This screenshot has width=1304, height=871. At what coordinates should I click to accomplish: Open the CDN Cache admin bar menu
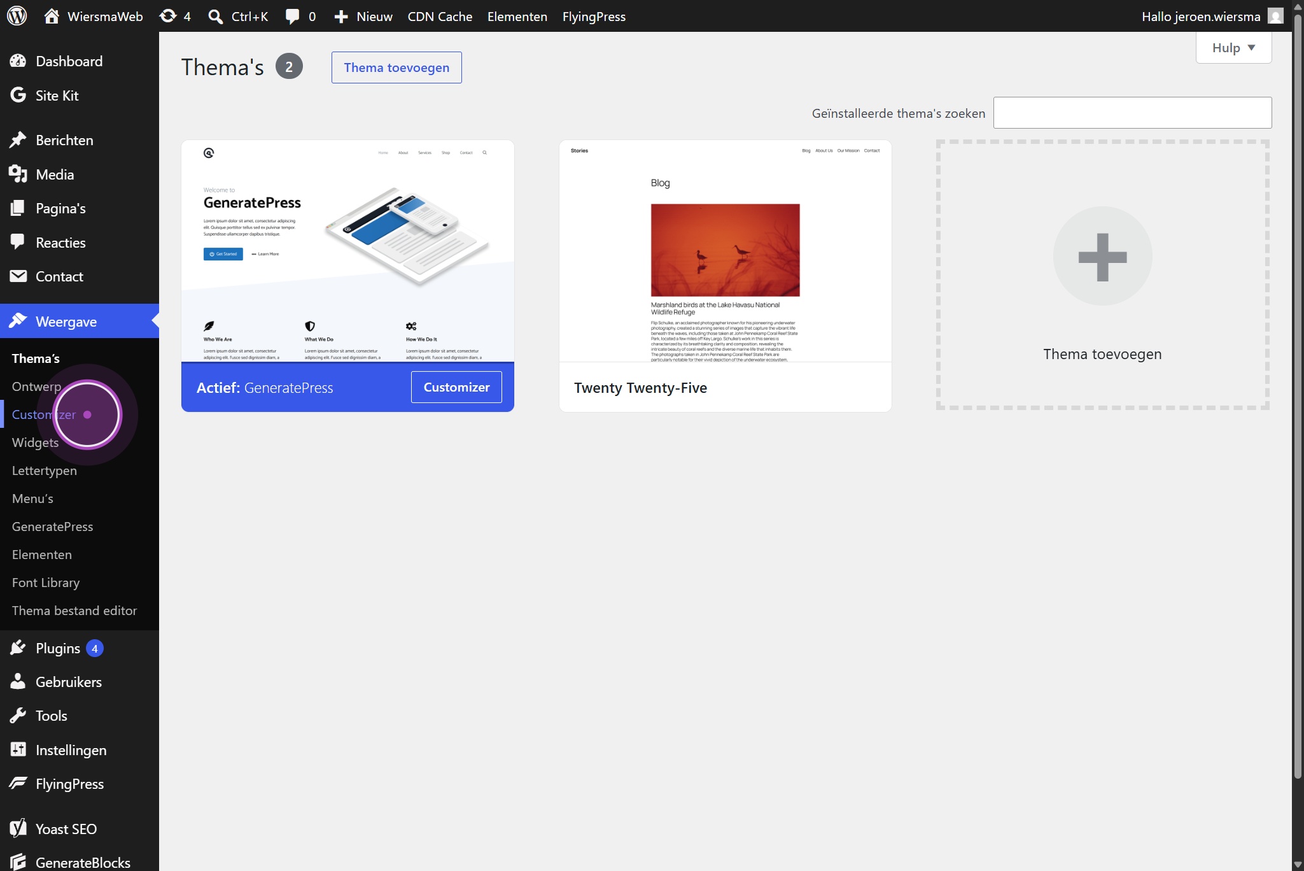(440, 17)
